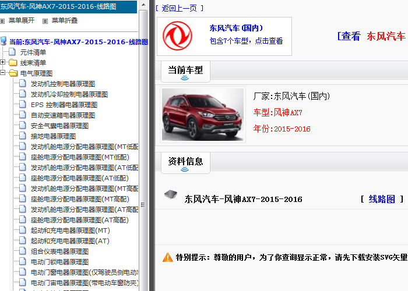Open 发动机舱电源分配电器原理图(AT低配 entry
This screenshot has height=291, width=408.
point(85,168)
